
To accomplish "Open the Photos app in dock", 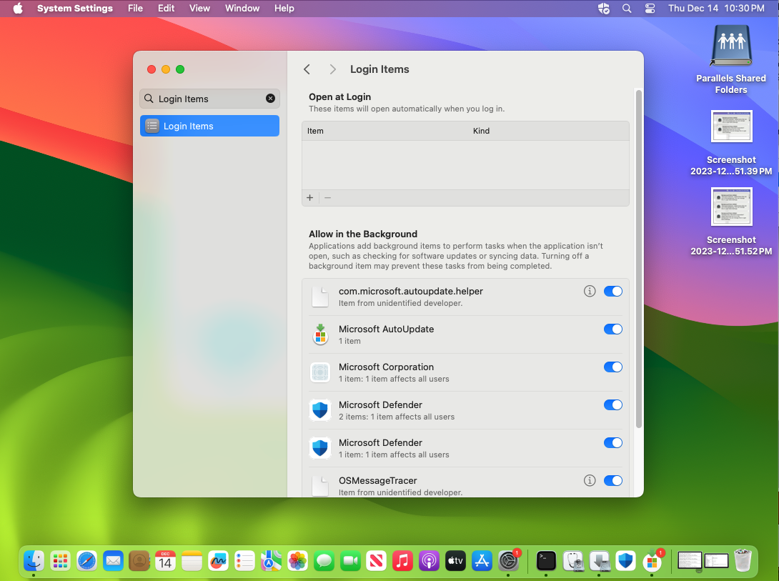I will (x=297, y=561).
